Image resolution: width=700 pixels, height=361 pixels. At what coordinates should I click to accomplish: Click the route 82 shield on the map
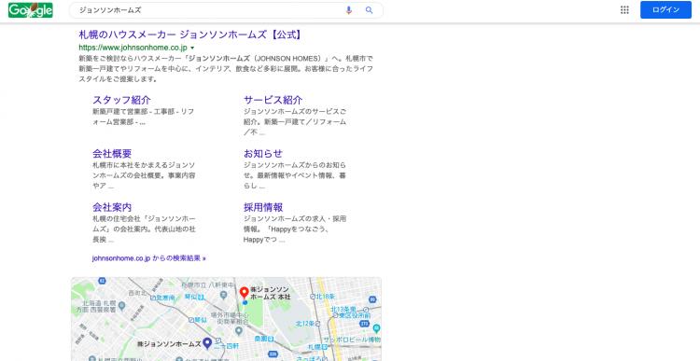coord(103,281)
